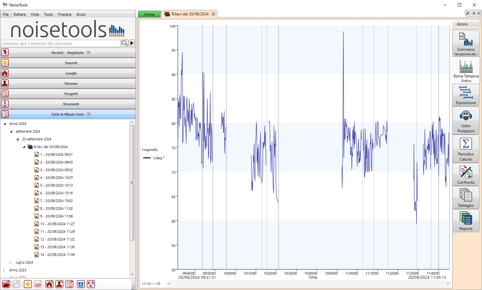Expand the luglio 2024 tree node
This screenshot has width=482, height=290.
pyautogui.click(x=11, y=262)
